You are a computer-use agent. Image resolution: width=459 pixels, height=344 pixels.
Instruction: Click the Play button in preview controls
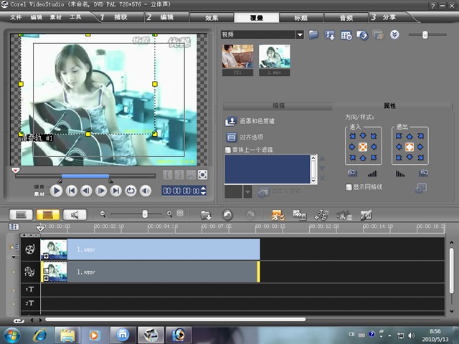pyautogui.click(x=56, y=191)
